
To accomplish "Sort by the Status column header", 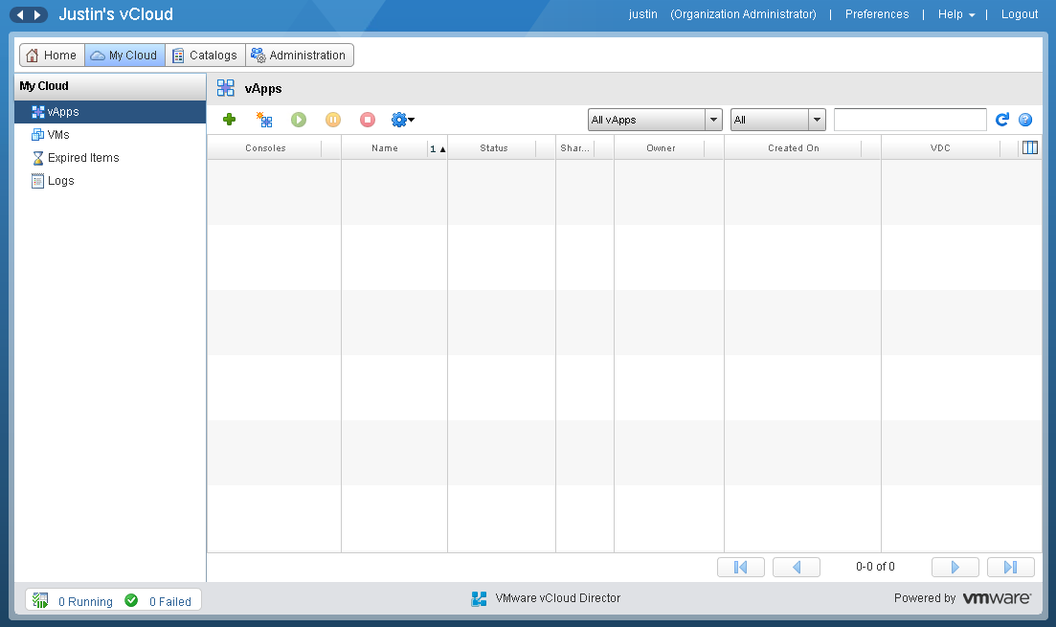I will (x=494, y=148).
